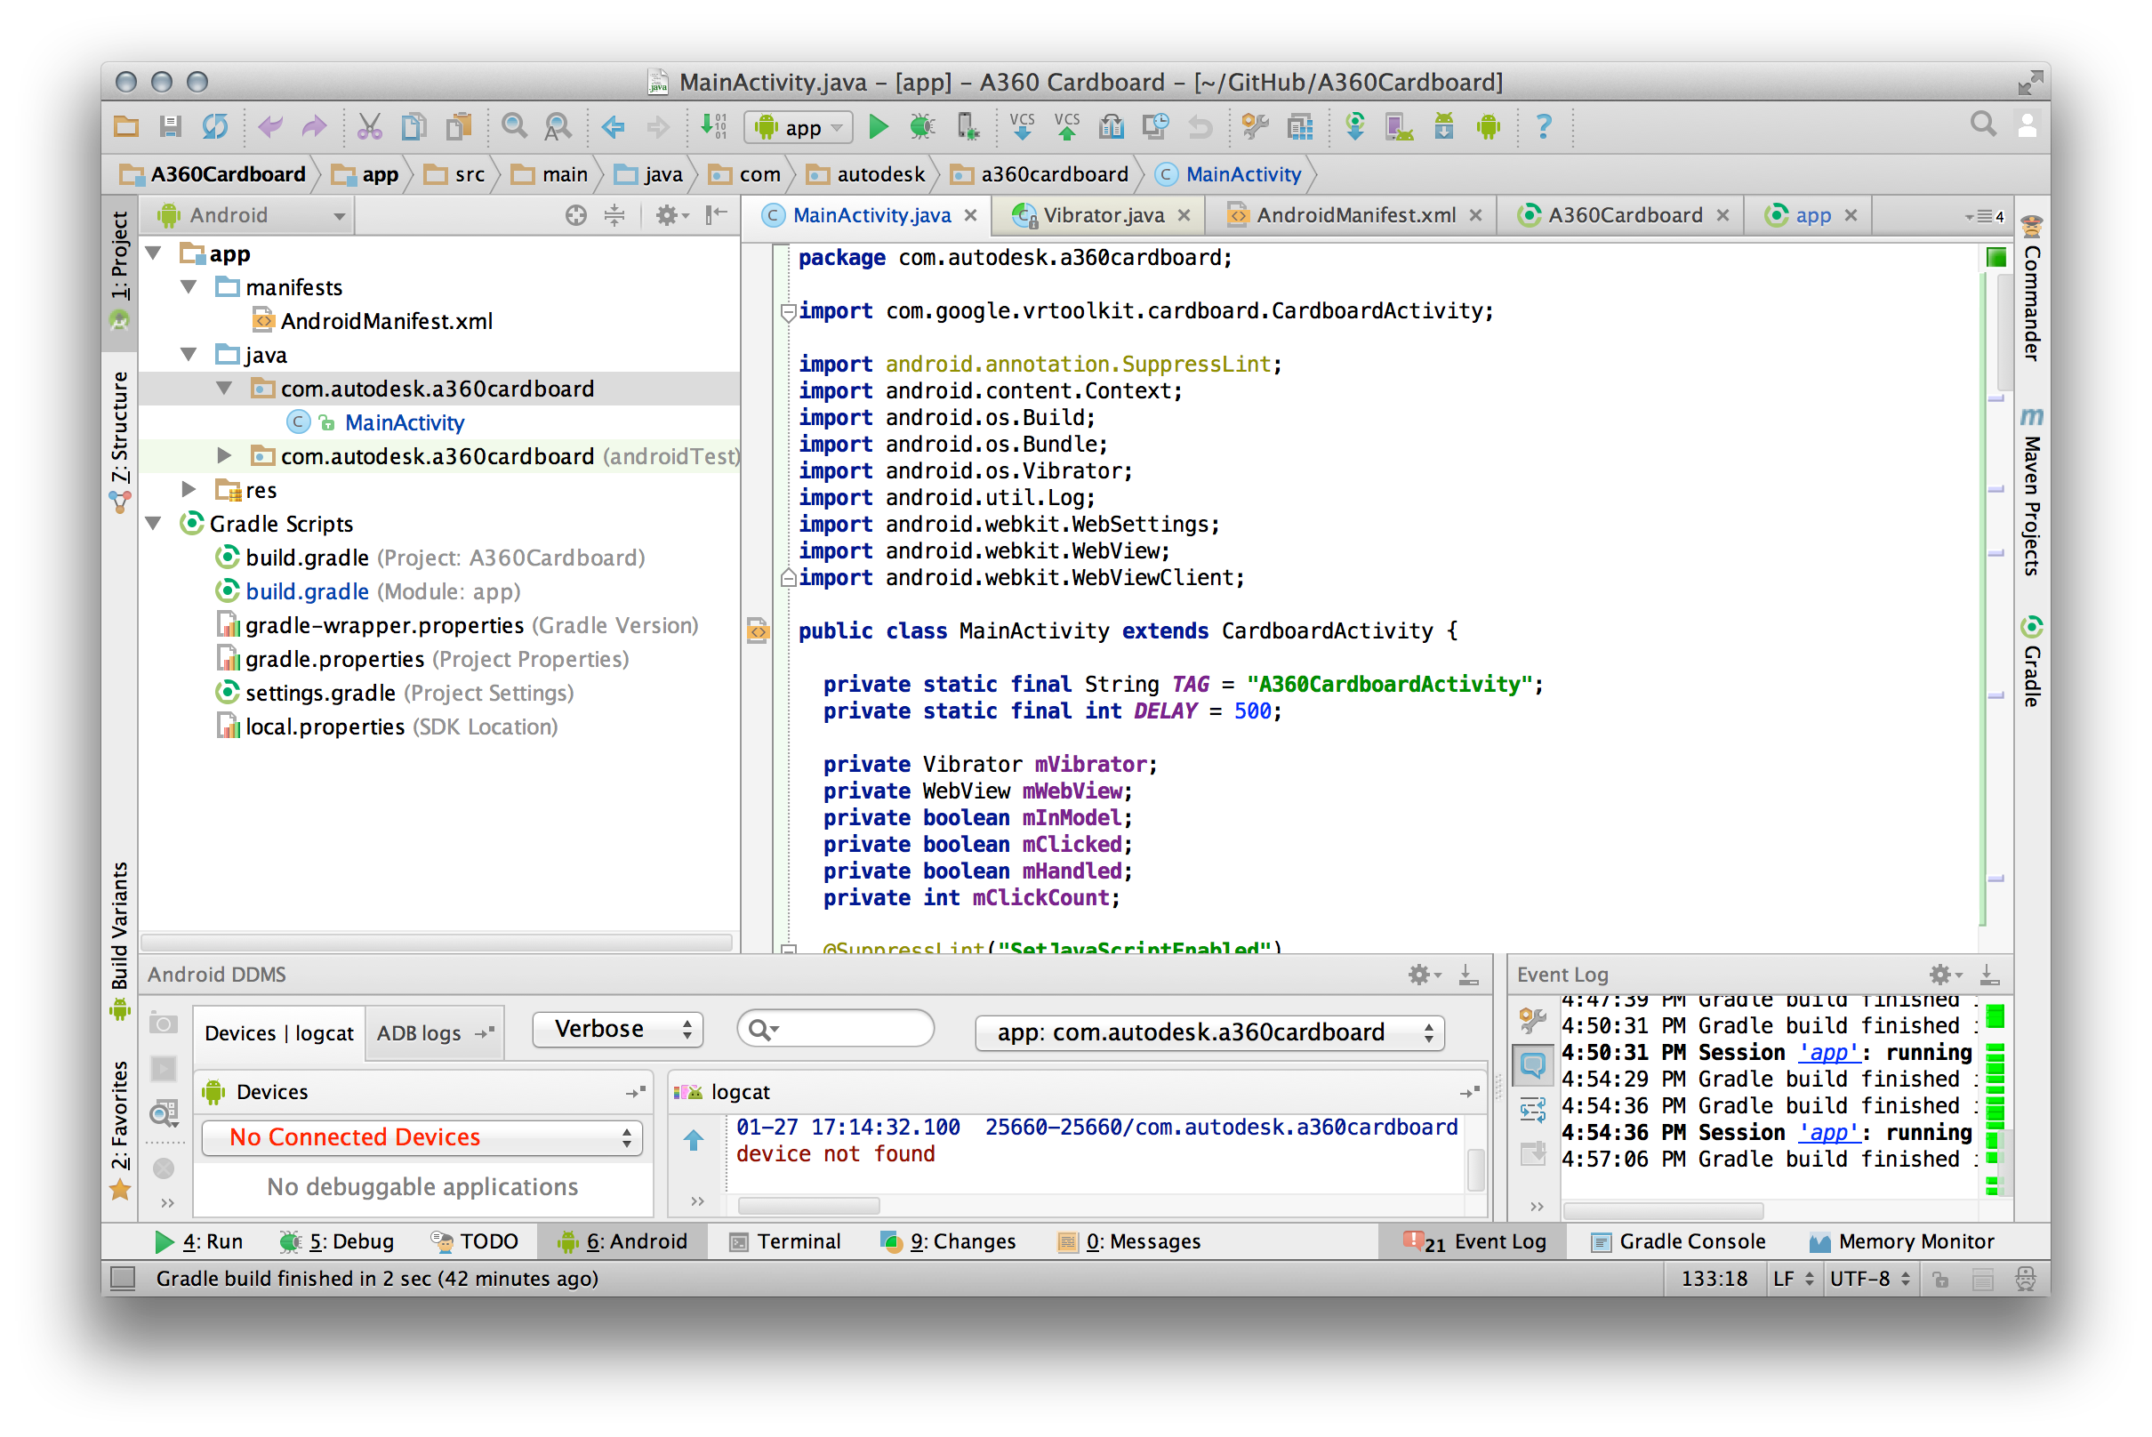Image resolution: width=2152 pixels, height=1437 pixels.
Task: Toggle the Gradle tool window
Action: (x=2032, y=664)
